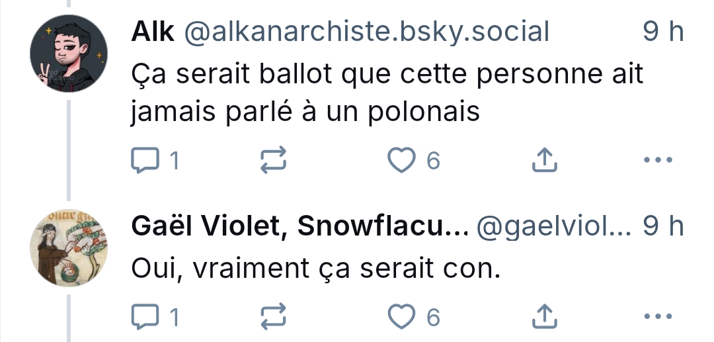Open the @gaelviol... handle link
This screenshot has height=342, width=714.
pos(554,227)
